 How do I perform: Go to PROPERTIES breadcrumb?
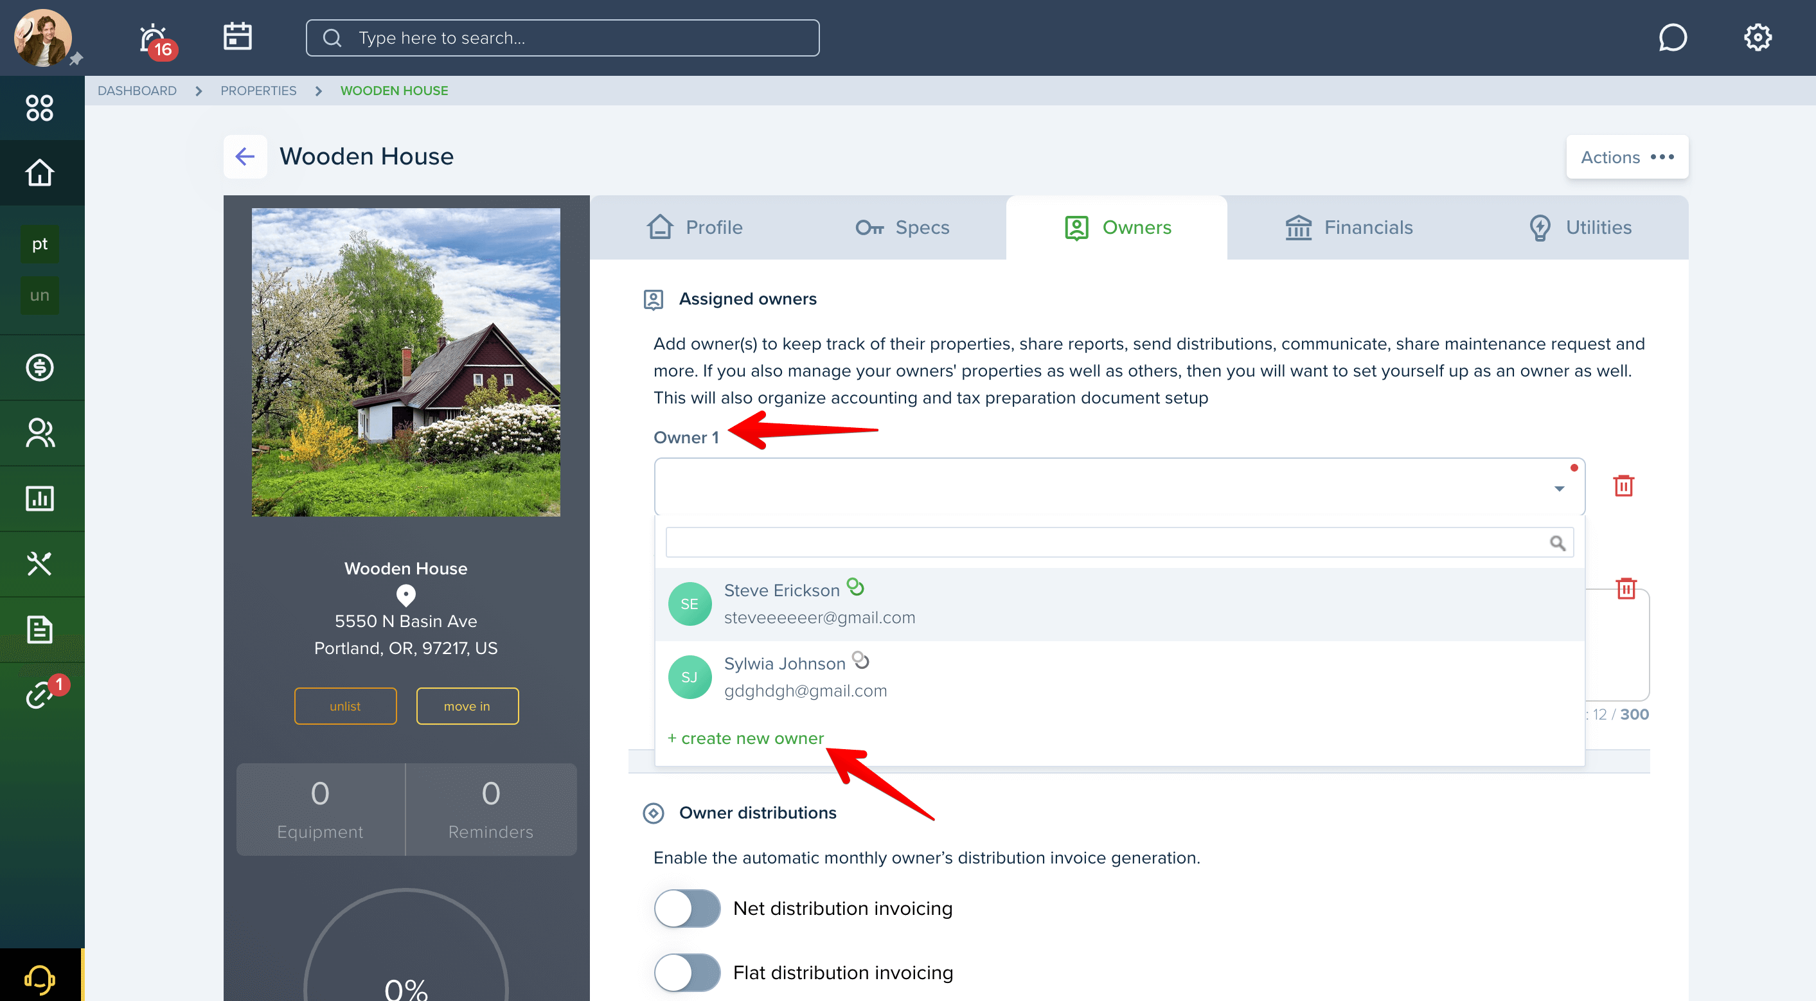point(258,90)
